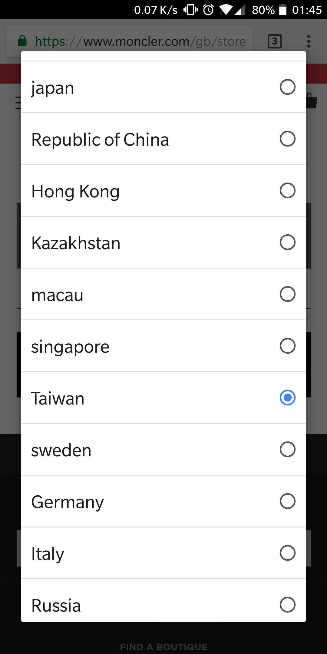The image size is (327, 654).
Task: Tap the green secure padlock icon
Action: (x=22, y=41)
